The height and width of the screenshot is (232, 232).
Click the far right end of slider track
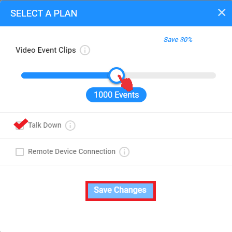[x=214, y=75]
